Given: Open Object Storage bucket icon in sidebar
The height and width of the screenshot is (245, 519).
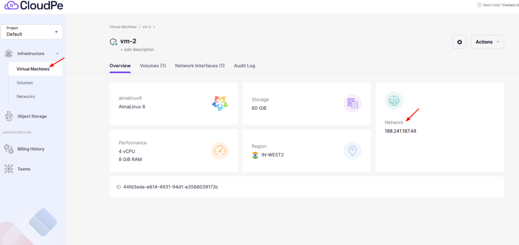Looking at the screenshot, I should (x=9, y=116).
